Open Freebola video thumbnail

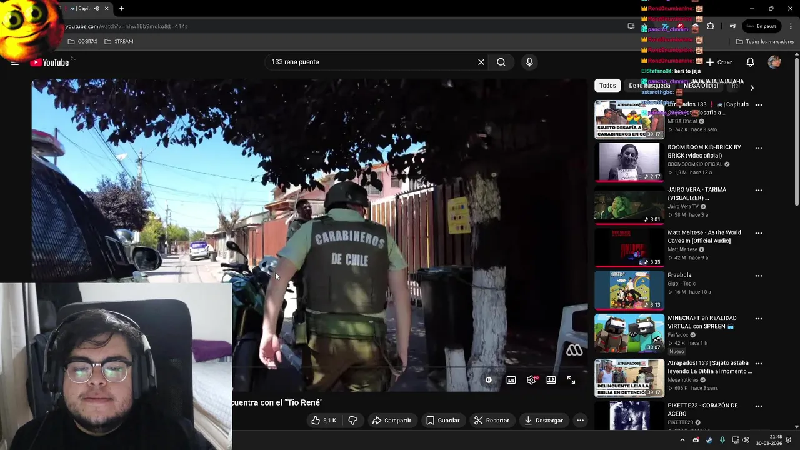click(629, 290)
